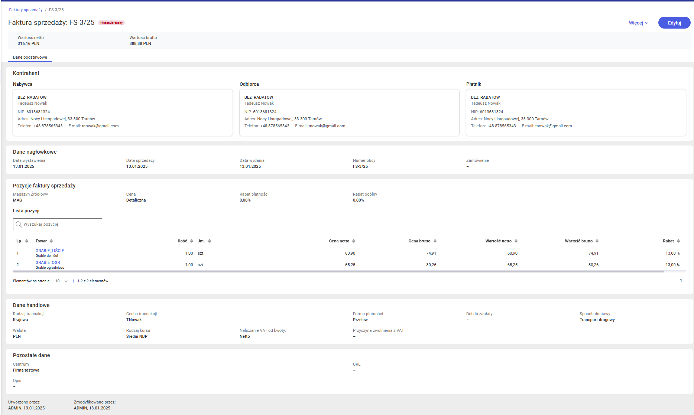The width and height of the screenshot is (694, 415).
Task: Sort by Cena brutto arrows
Action: (x=435, y=241)
